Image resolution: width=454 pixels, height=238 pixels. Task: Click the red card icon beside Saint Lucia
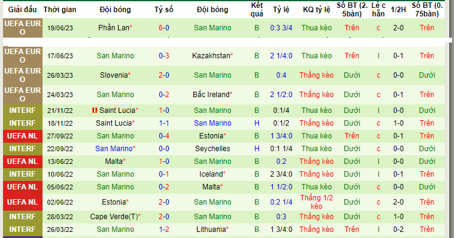(x=94, y=110)
